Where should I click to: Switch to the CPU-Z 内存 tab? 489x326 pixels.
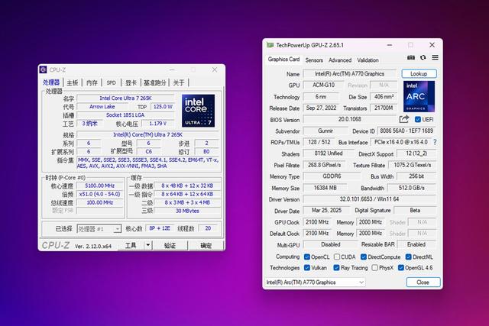point(92,82)
